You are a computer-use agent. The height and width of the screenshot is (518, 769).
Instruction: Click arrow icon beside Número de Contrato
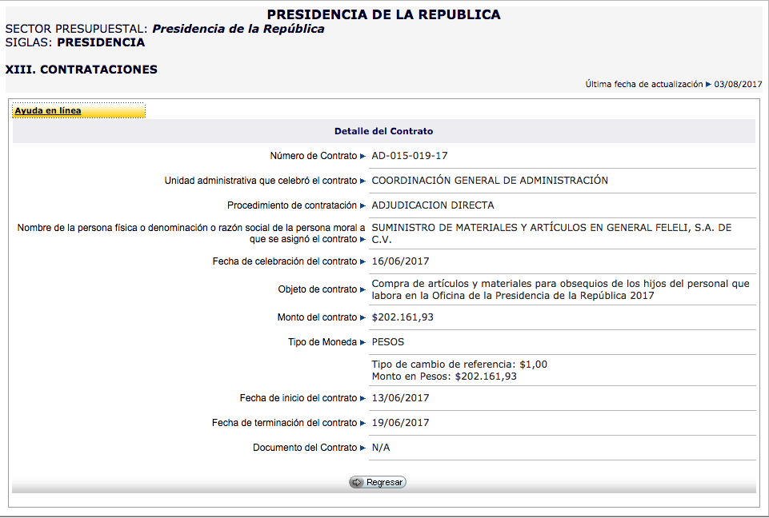tap(362, 156)
